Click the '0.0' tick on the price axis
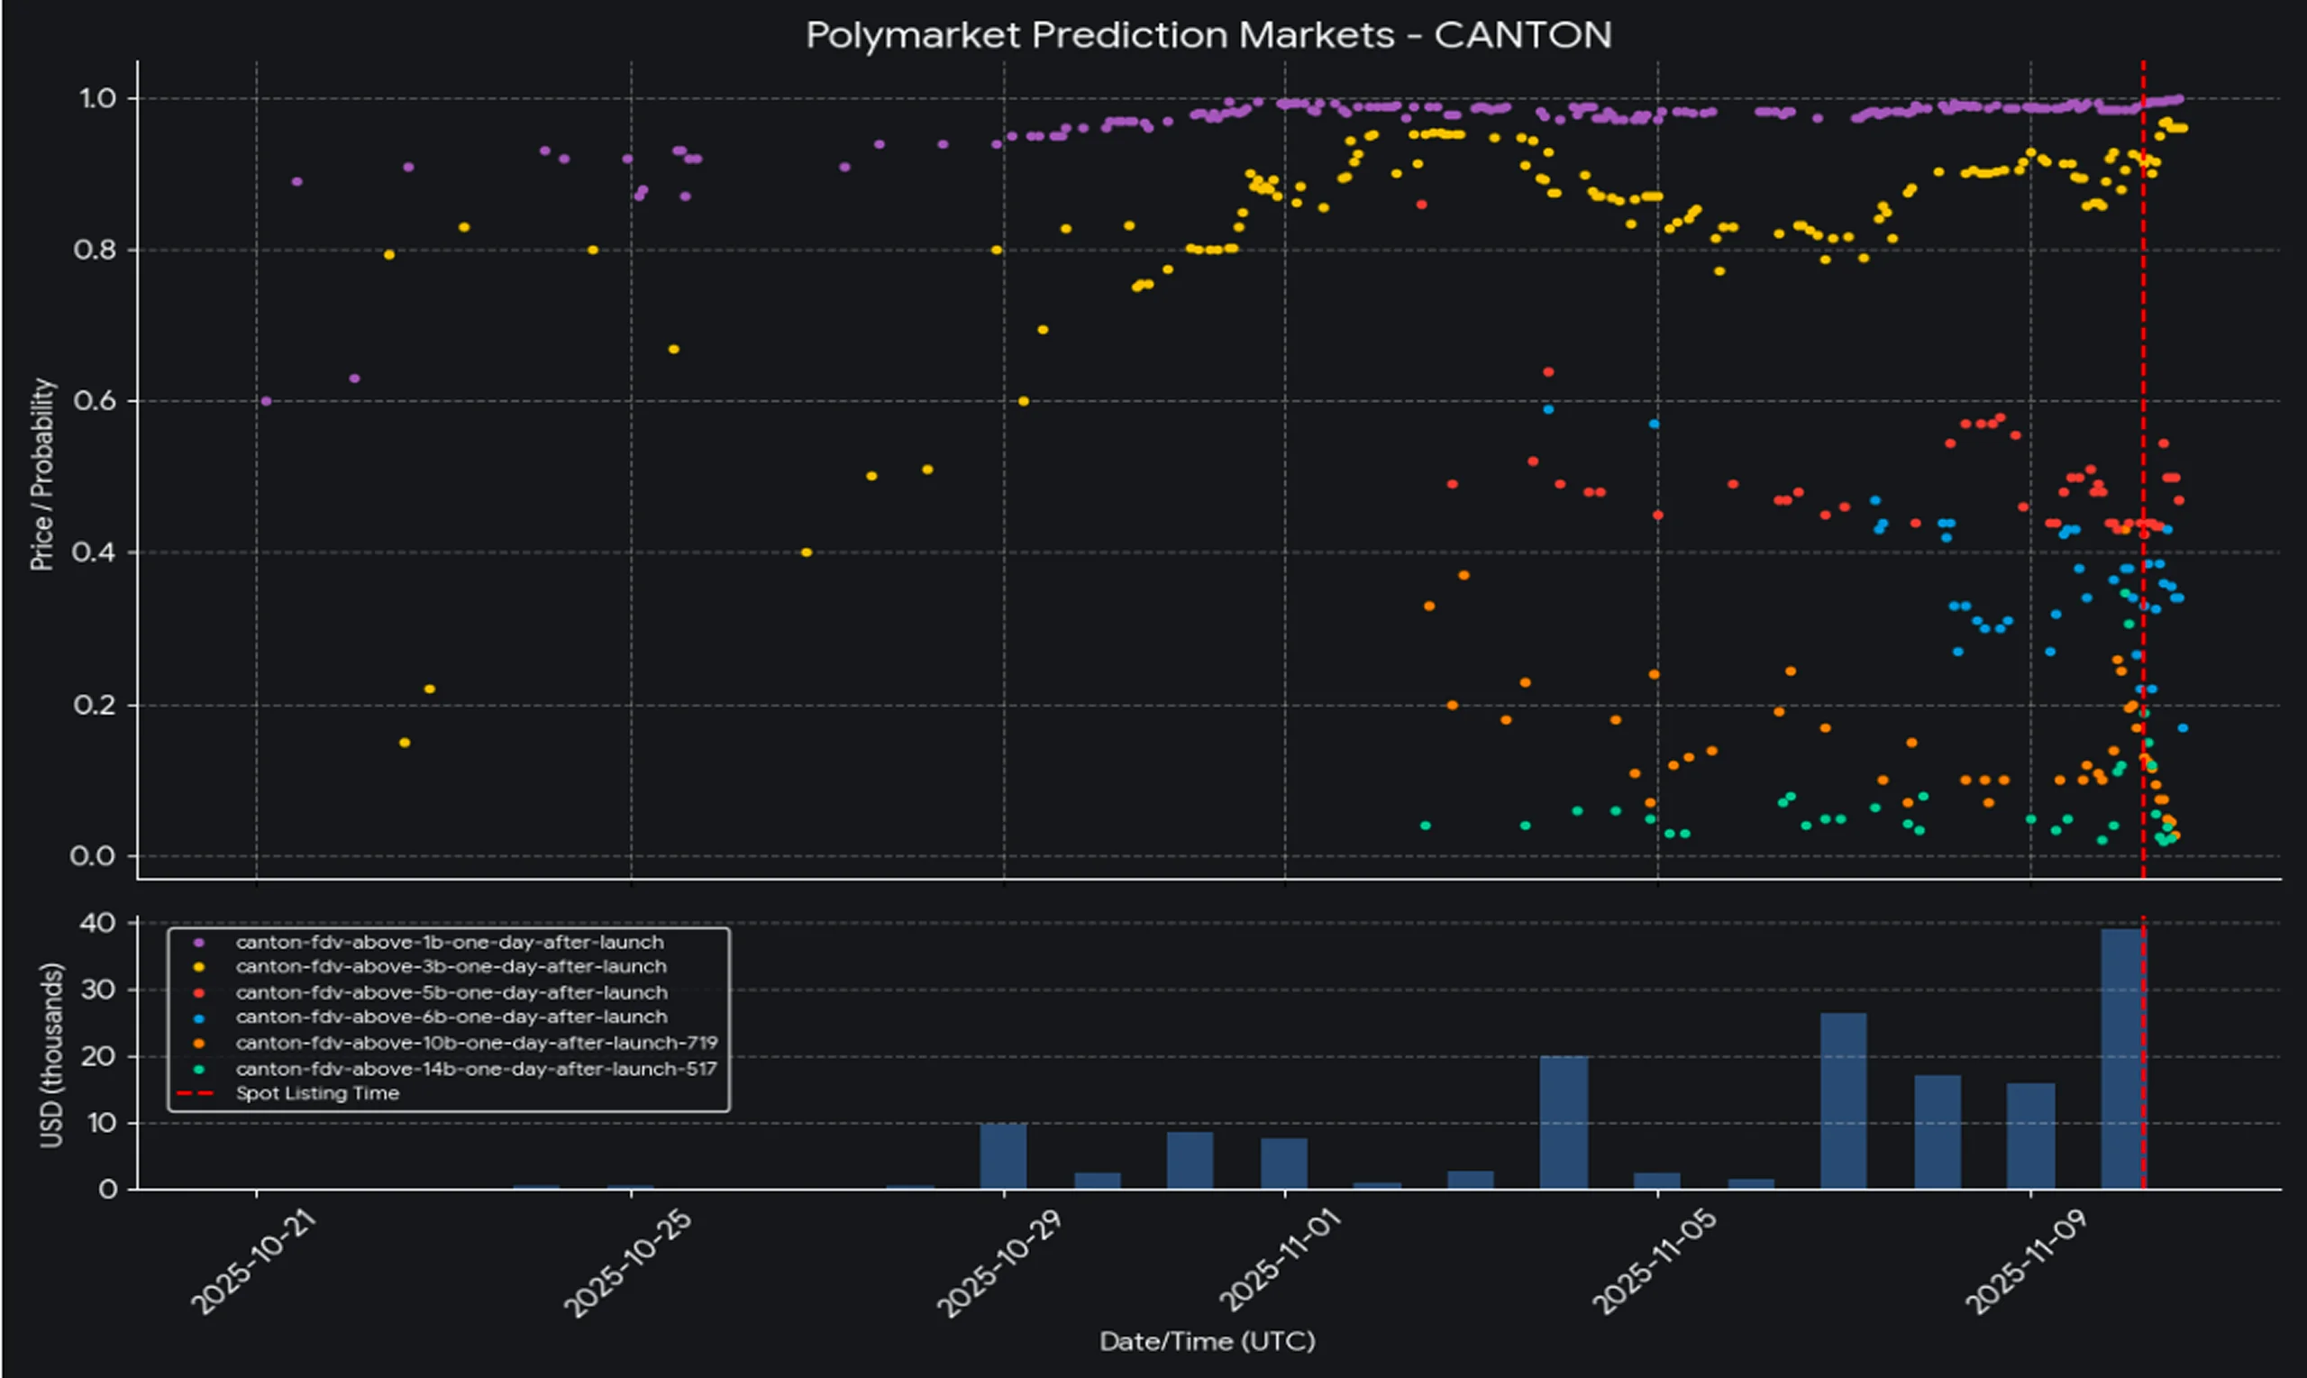 pos(93,856)
